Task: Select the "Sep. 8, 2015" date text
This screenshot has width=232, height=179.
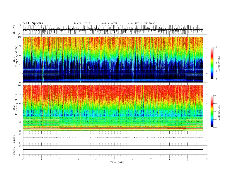Action: click(82, 23)
